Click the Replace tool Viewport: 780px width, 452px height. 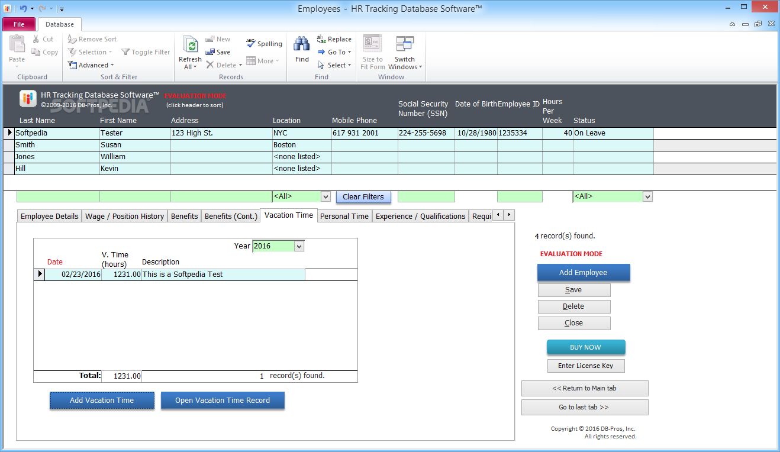(334, 39)
